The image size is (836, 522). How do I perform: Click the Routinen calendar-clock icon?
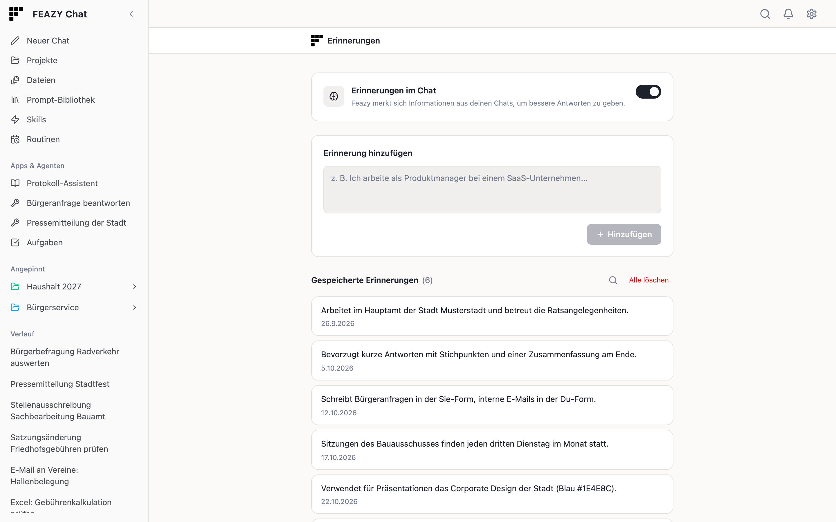coord(15,139)
